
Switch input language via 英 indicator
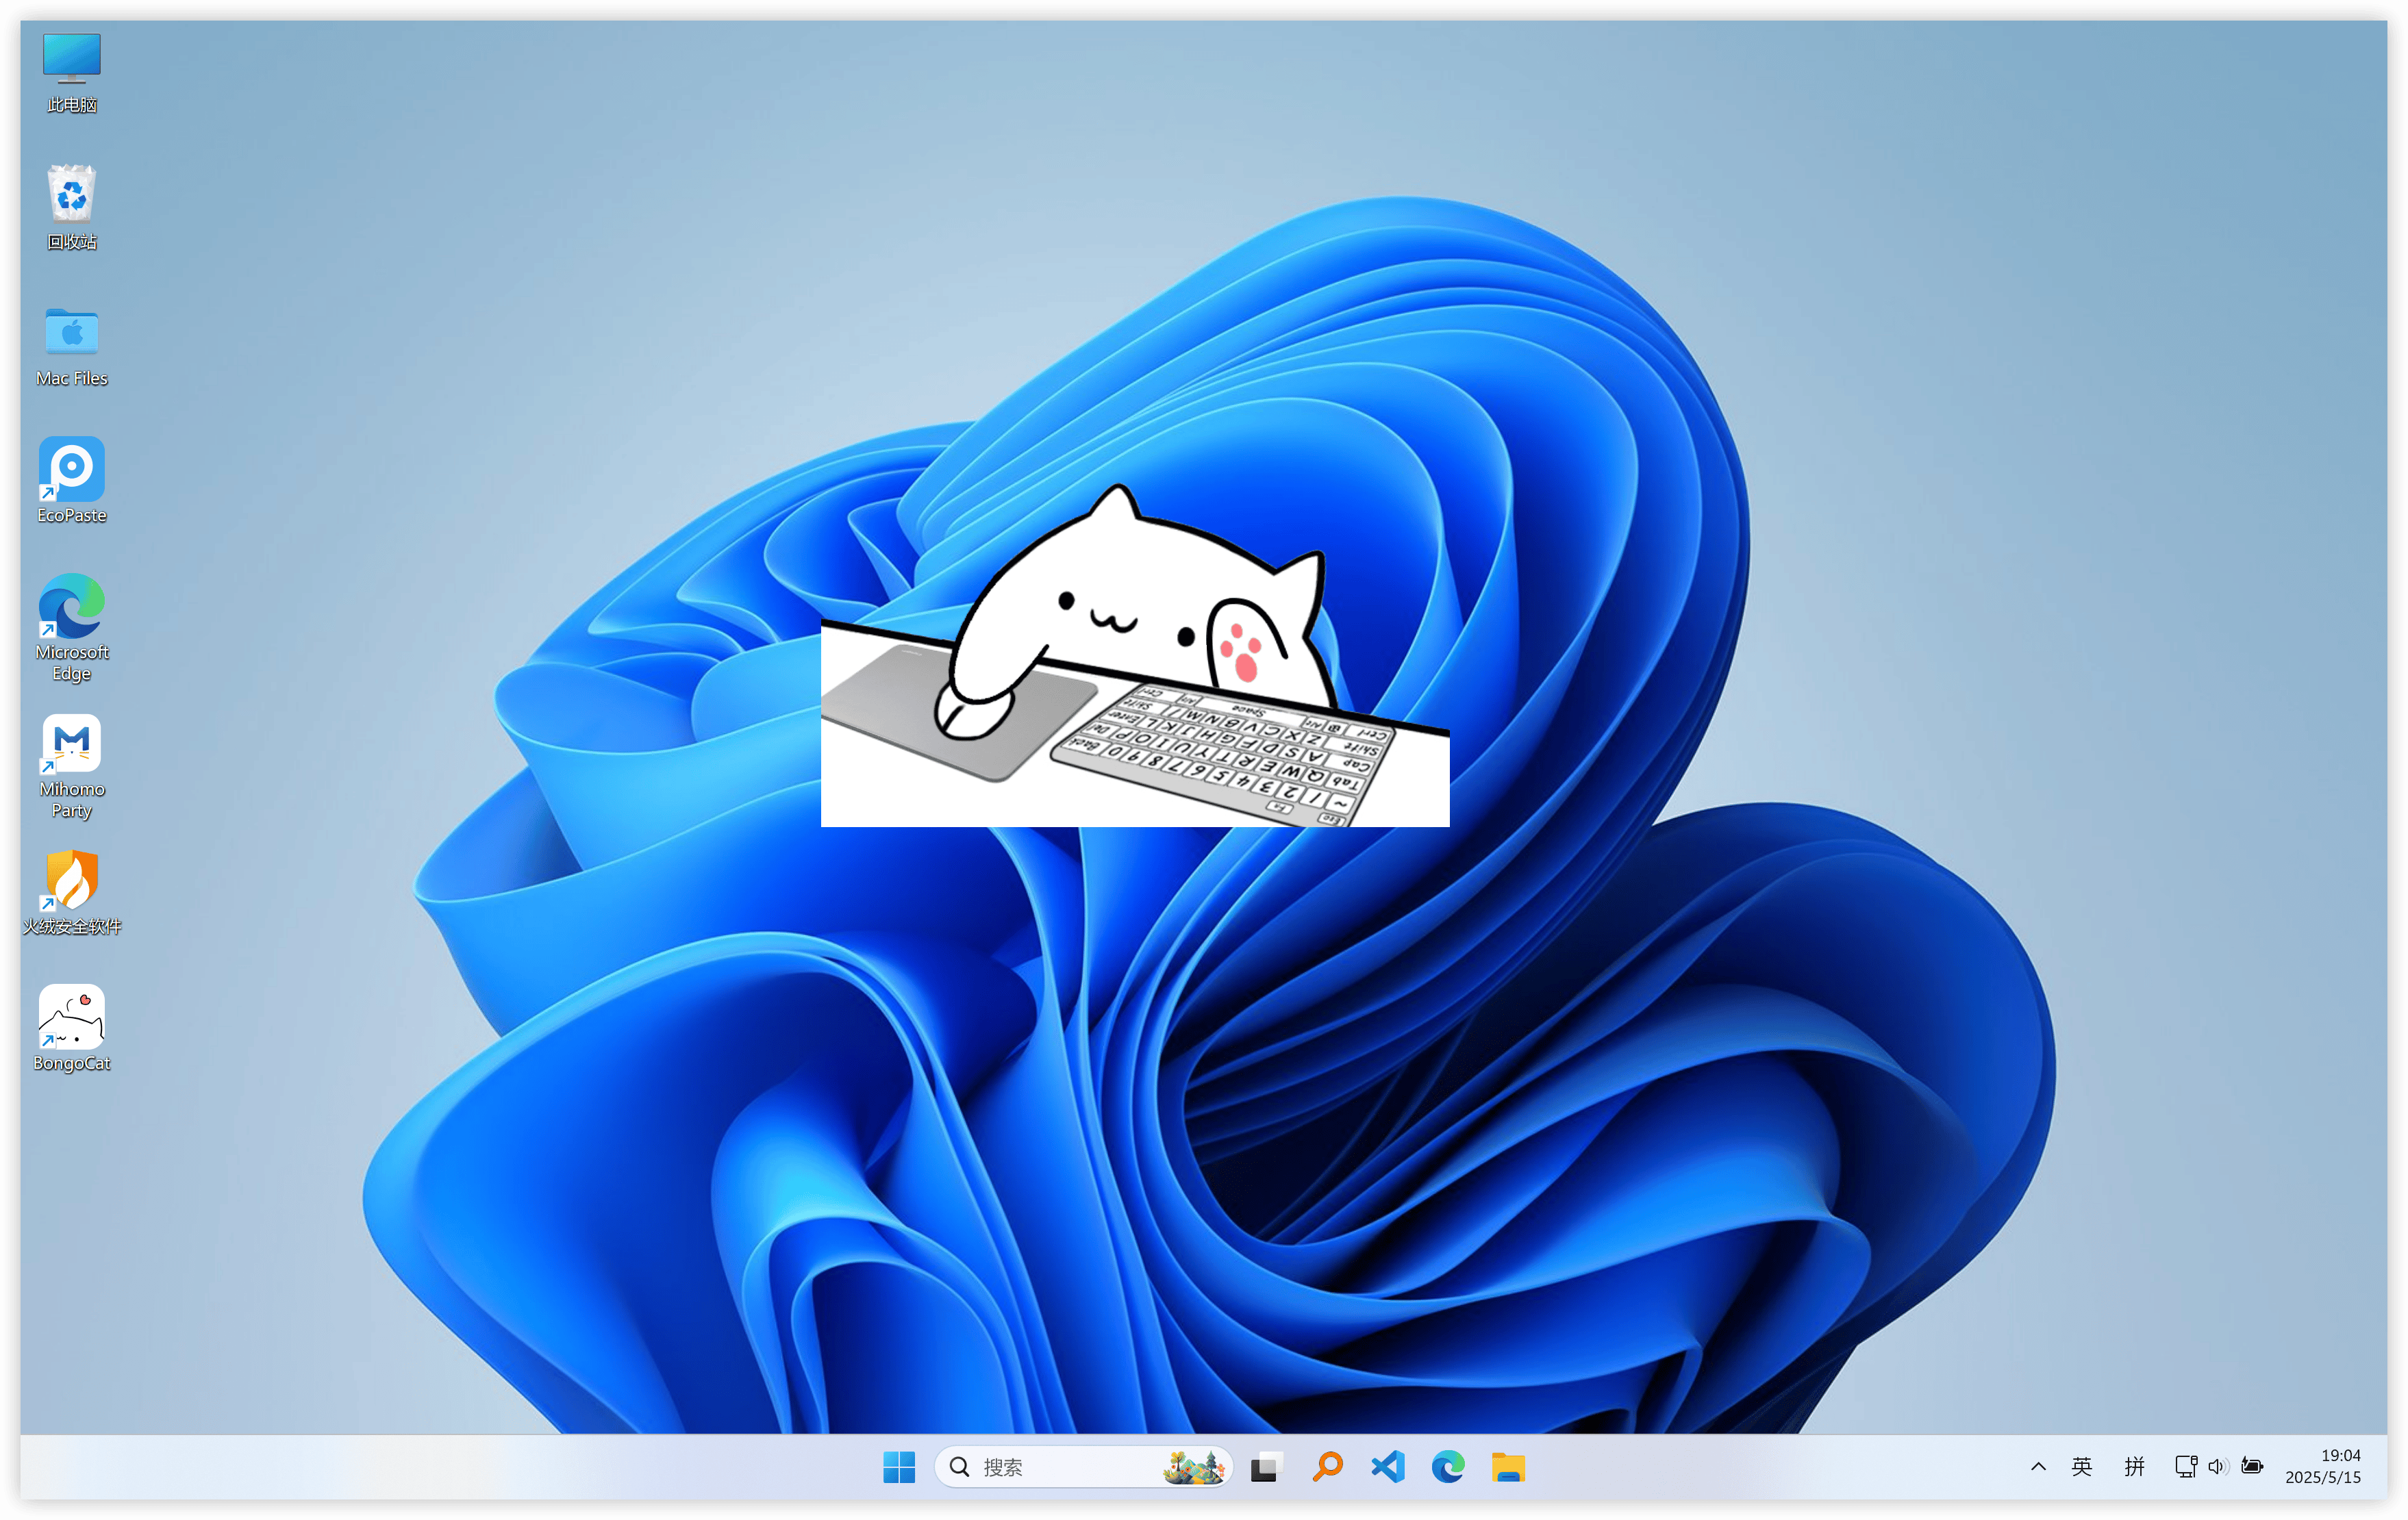pyautogui.click(x=2081, y=1467)
